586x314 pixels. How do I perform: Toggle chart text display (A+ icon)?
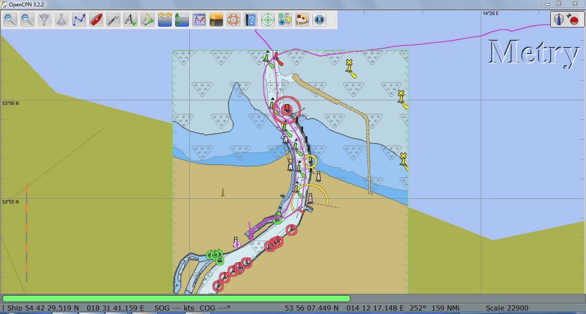coord(131,20)
